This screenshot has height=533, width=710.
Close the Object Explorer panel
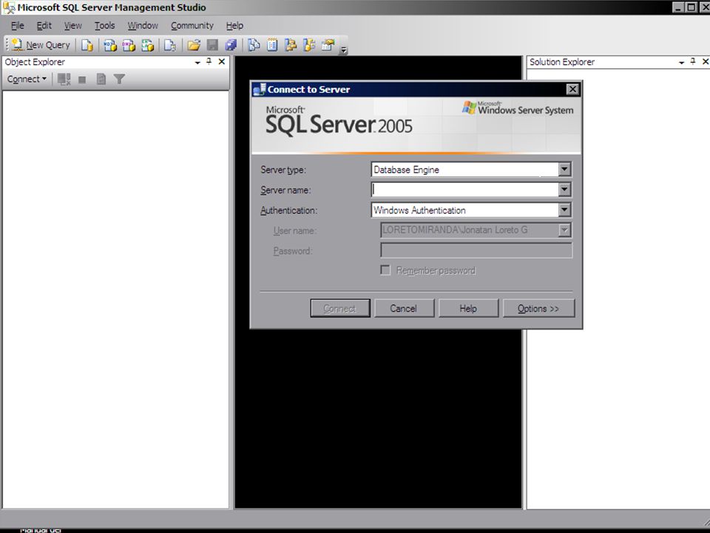pos(221,61)
